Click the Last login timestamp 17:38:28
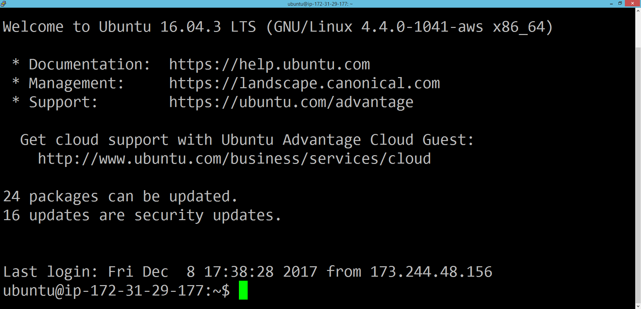 [239, 272]
